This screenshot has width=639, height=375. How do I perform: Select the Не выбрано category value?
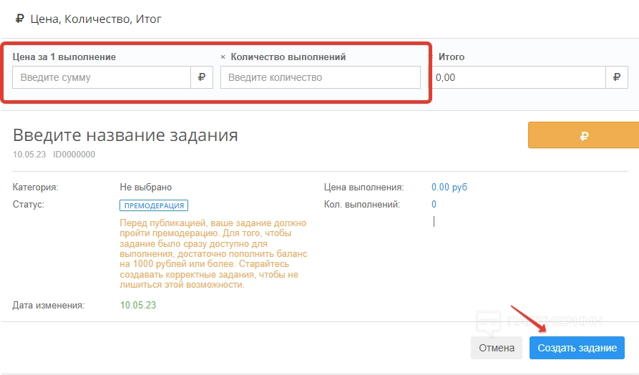coord(146,187)
